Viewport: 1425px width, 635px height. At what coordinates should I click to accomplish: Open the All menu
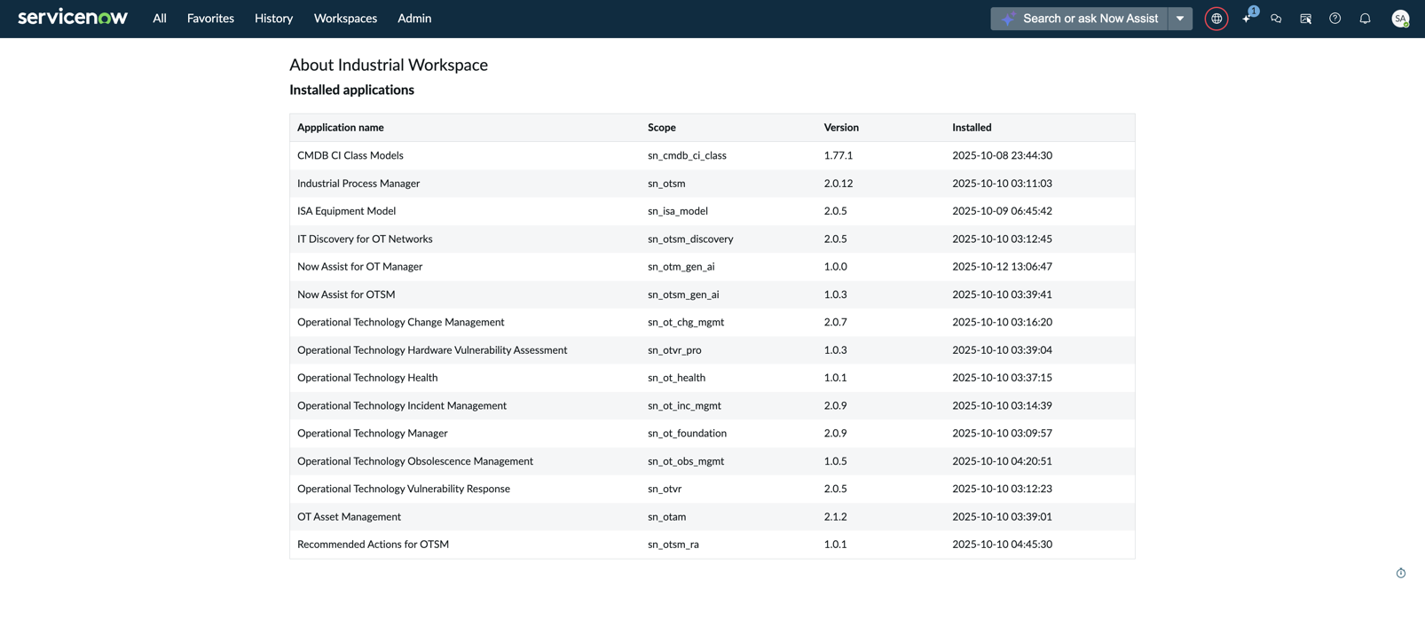click(x=160, y=19)
